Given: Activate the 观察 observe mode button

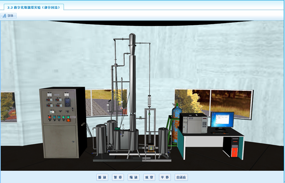Looking at the screenshot, I should click(x=149, y=177).
